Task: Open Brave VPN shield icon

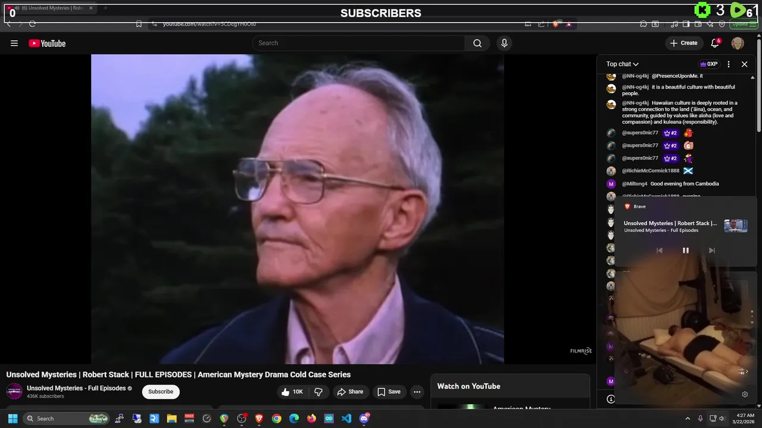Action: coord(722,24)
